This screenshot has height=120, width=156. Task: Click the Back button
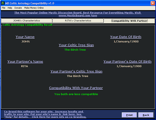146,115
